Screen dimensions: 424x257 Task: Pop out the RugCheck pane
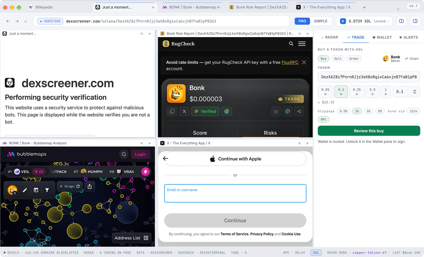(299, 34)
